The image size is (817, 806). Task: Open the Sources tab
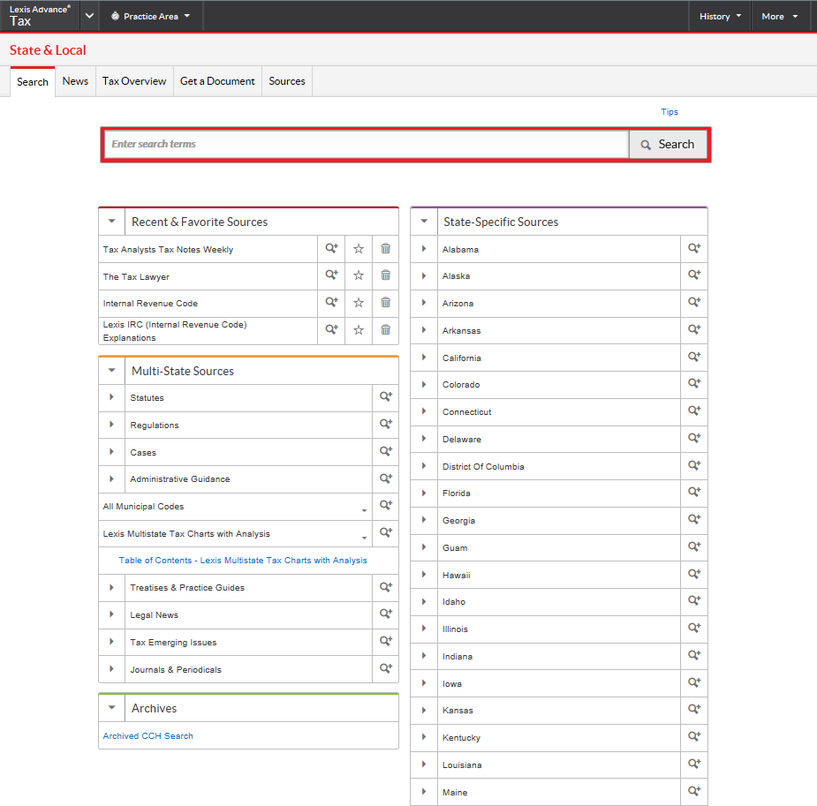coord(287,81)
